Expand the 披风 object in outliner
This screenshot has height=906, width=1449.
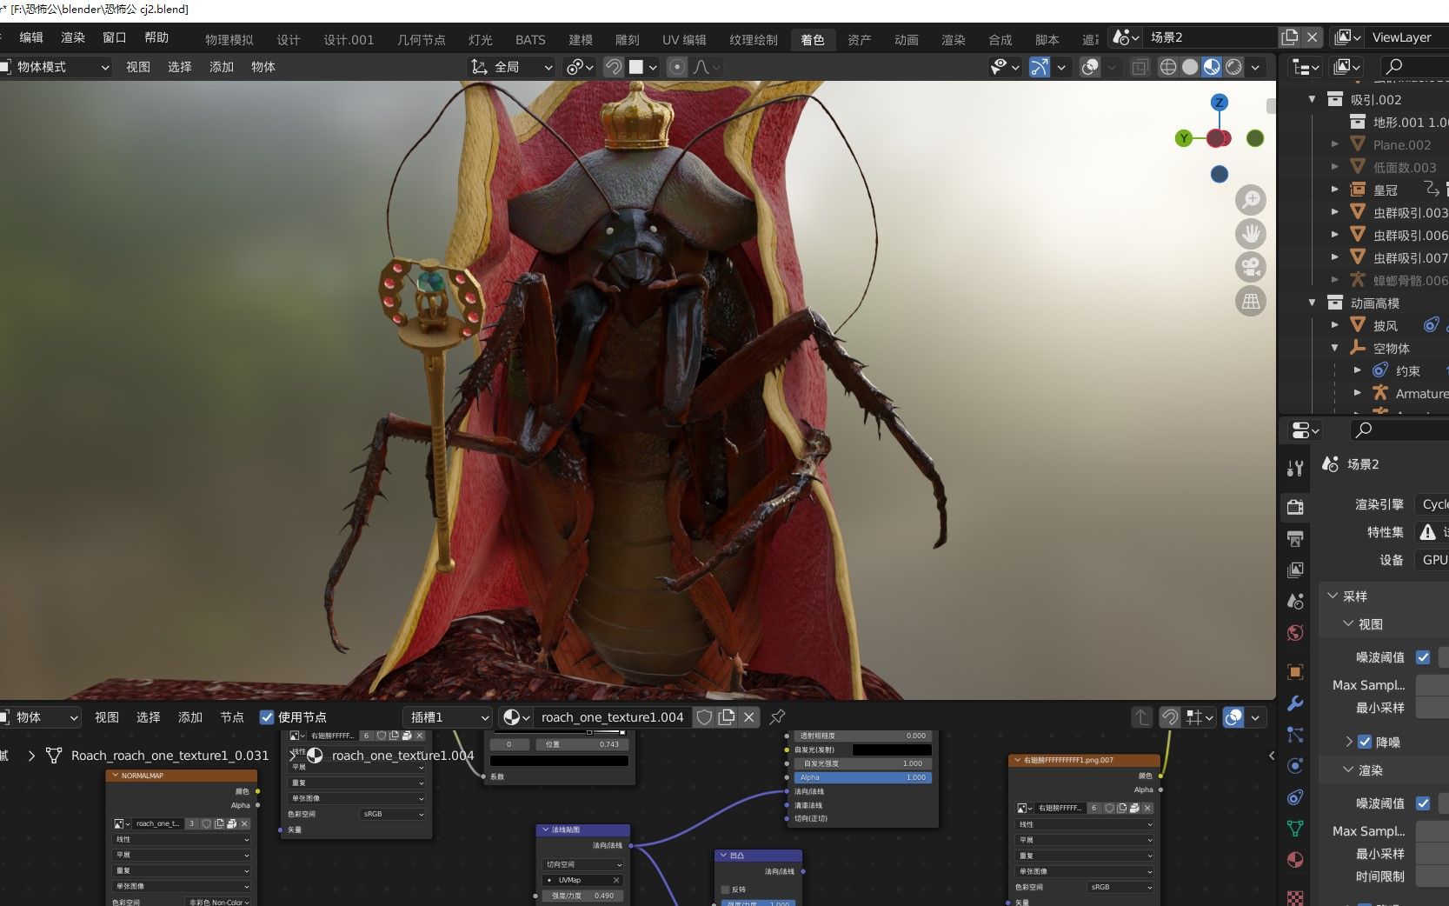1335,325
